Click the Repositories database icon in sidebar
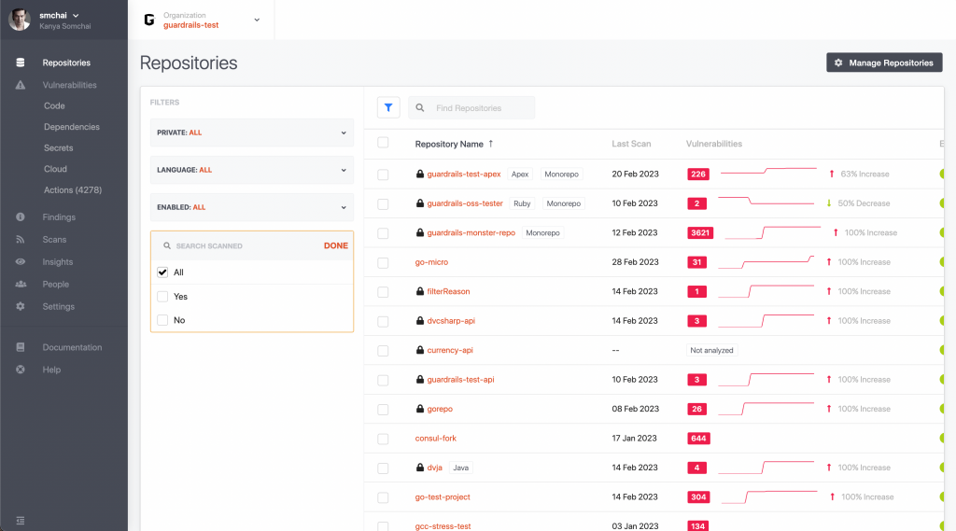The image size is (956, 531). pos(21,63)
